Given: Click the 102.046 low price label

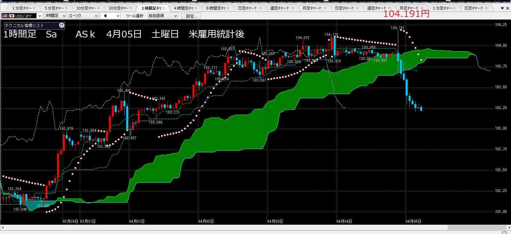Looking at the screenshot, I should pyautogui.click(x=20, y=209).
